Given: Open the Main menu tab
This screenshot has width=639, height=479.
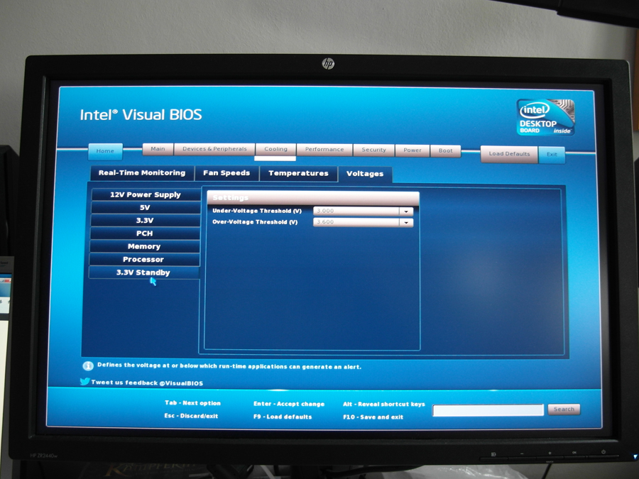Looking at the screenshot, I should (158, 149).
